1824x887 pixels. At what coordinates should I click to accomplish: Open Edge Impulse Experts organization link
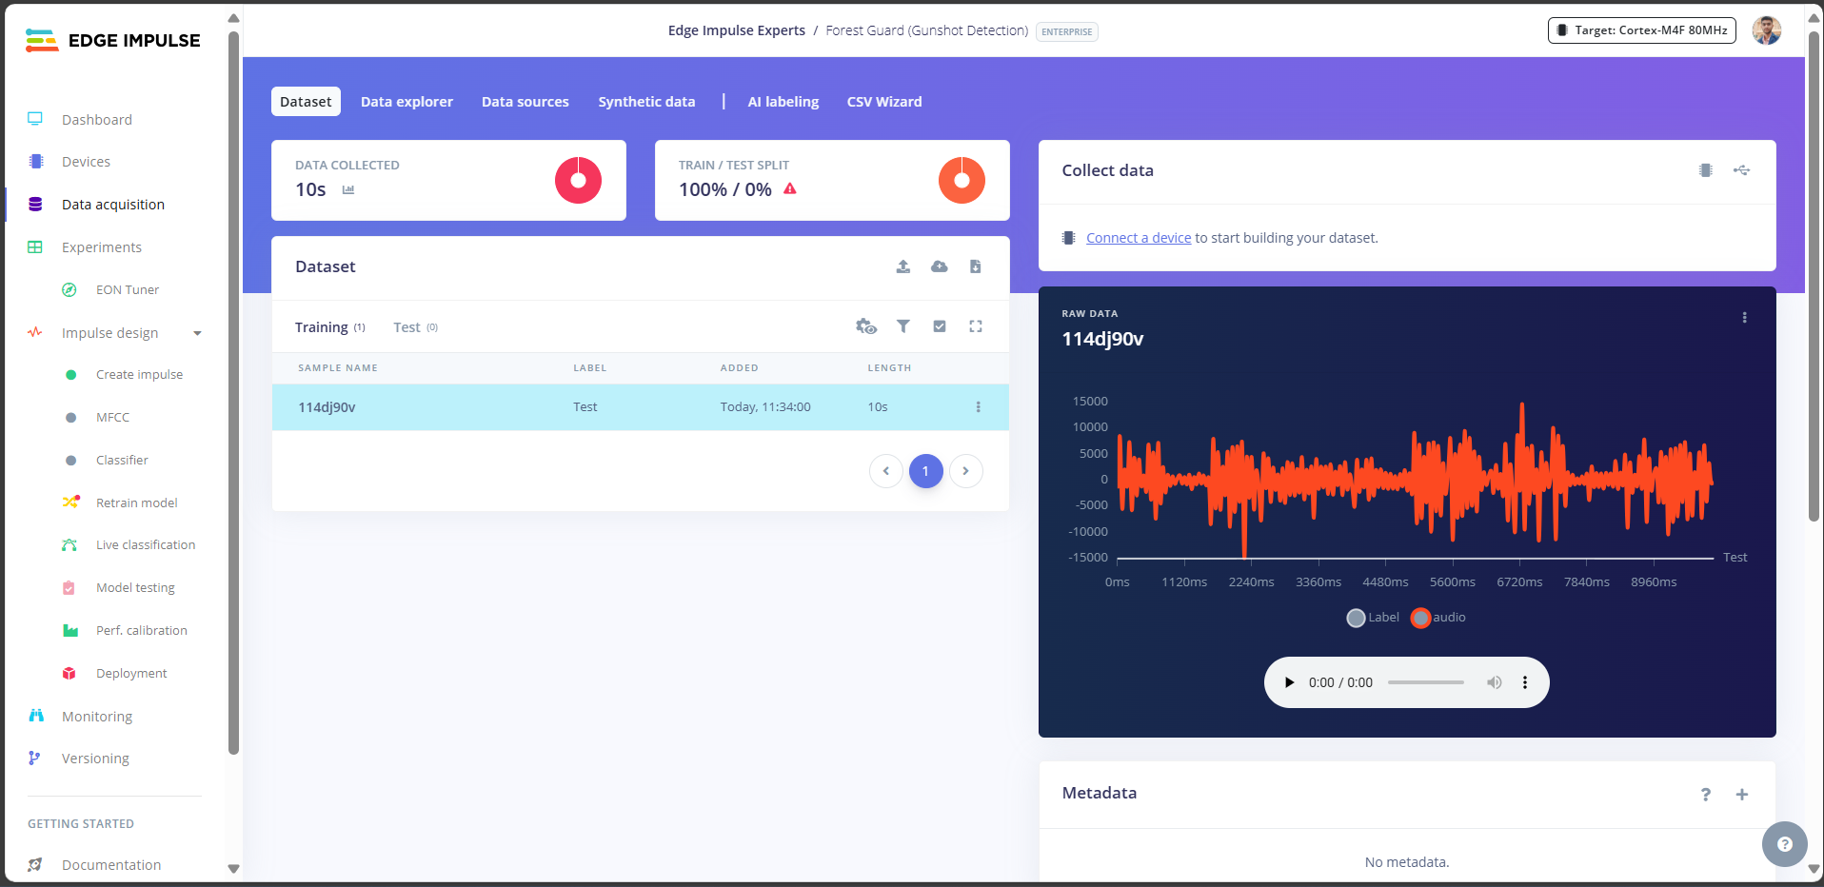point(737,30)
